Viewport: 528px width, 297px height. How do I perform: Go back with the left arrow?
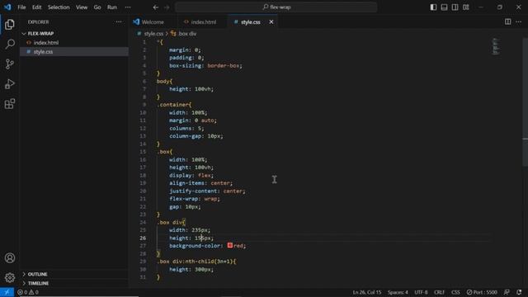coord(156,7)
